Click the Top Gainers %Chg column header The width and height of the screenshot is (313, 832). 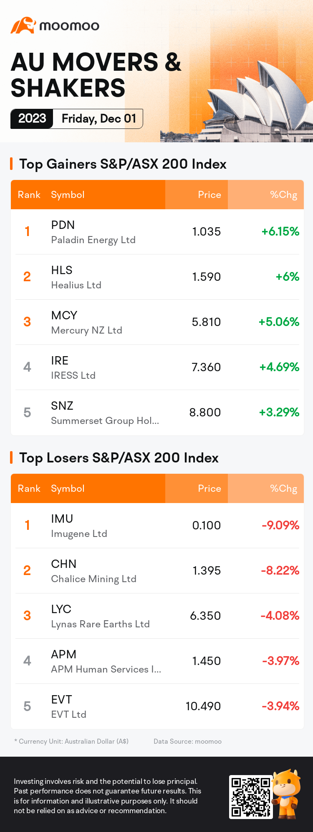point(283,195)
